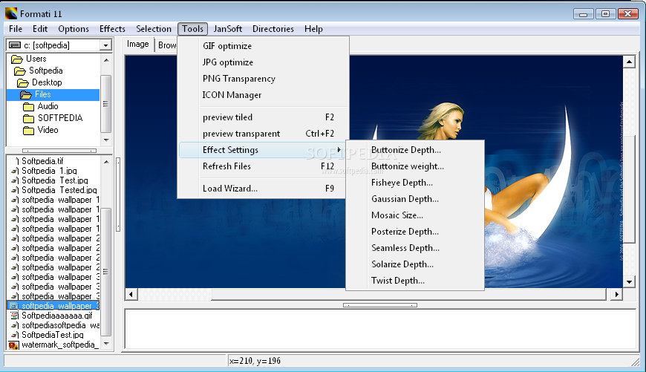Expand the Effect Settings submenu
This screenshot has height=372, width=646.
tap(264, 150)
